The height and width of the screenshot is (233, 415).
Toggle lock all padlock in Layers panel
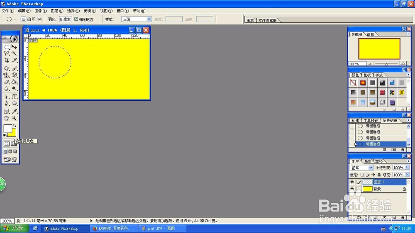click(x=379, y=175)
